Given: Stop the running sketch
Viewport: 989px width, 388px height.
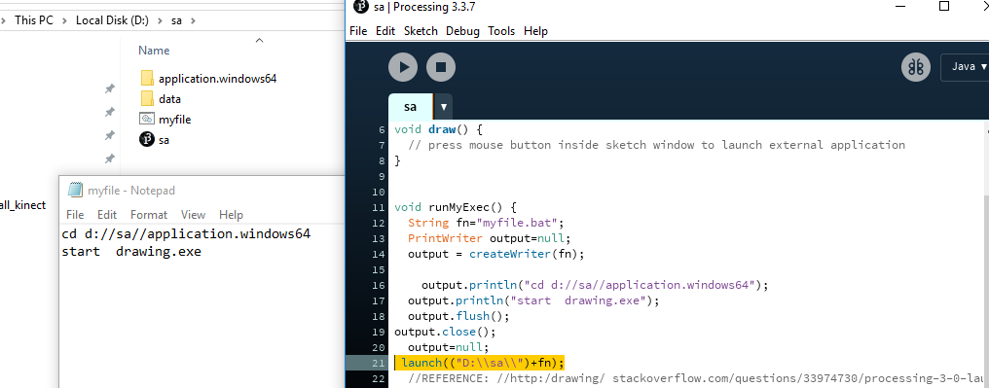Looking at the screenshot, I should pos(441,67).
